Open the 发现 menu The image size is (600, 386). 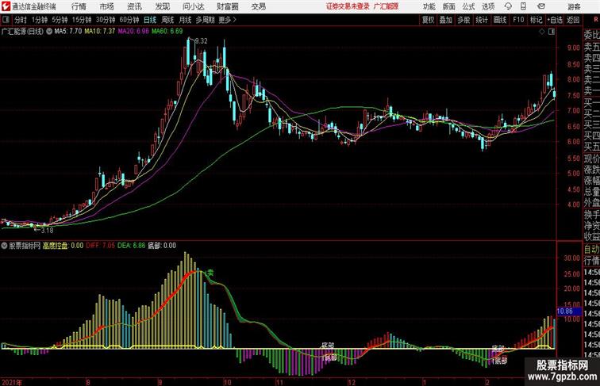tap(163, 6)
